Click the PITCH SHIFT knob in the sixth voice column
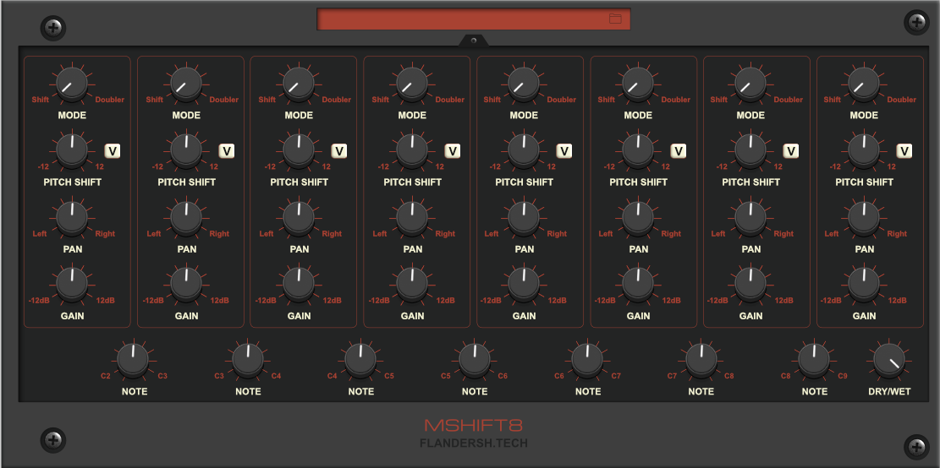Screen dimensions: 940x468 point(638,151)
